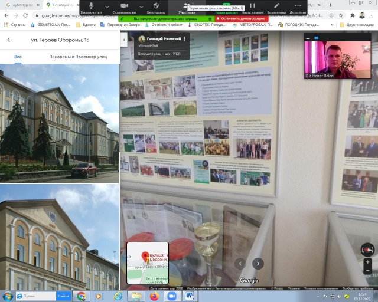Zoom out the panorama with minus
Image resolution: width=378 pixels, height=302 pixels.
(x=367, y=270)
